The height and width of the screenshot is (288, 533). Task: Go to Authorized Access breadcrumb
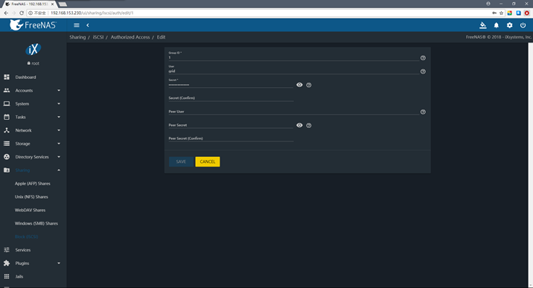click(130, 37)
